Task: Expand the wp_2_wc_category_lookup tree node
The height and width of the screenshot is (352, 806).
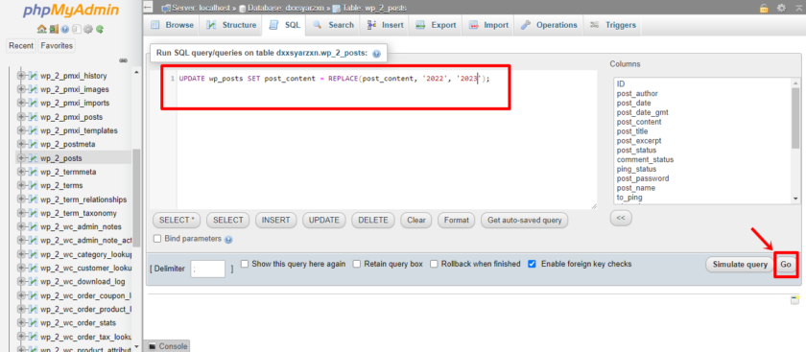Action: coord(21,254)
